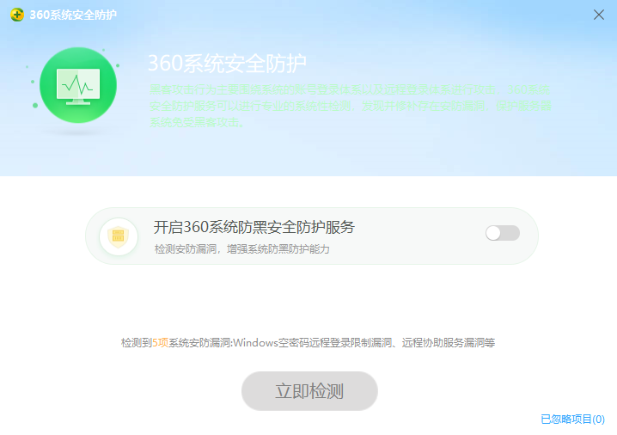Click the blank title bar area beside title
Image resolution: width=617 pixels, height=435 pixels.
[x=344, y=15]
